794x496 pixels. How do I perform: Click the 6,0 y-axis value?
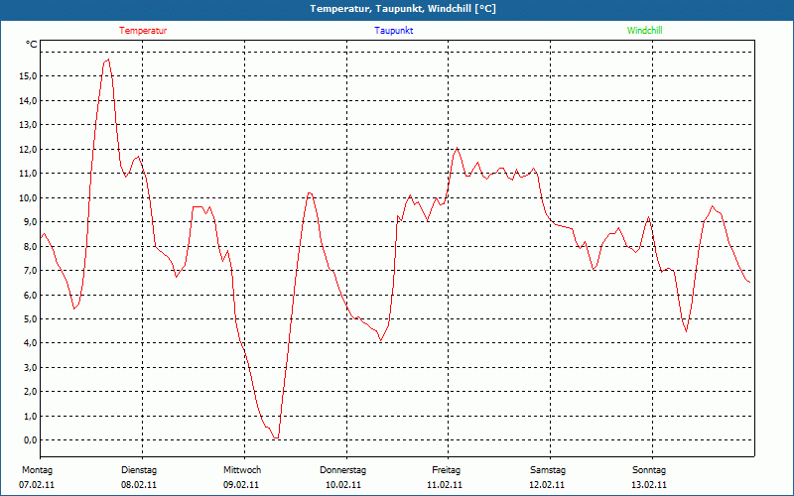click(30, 295)
